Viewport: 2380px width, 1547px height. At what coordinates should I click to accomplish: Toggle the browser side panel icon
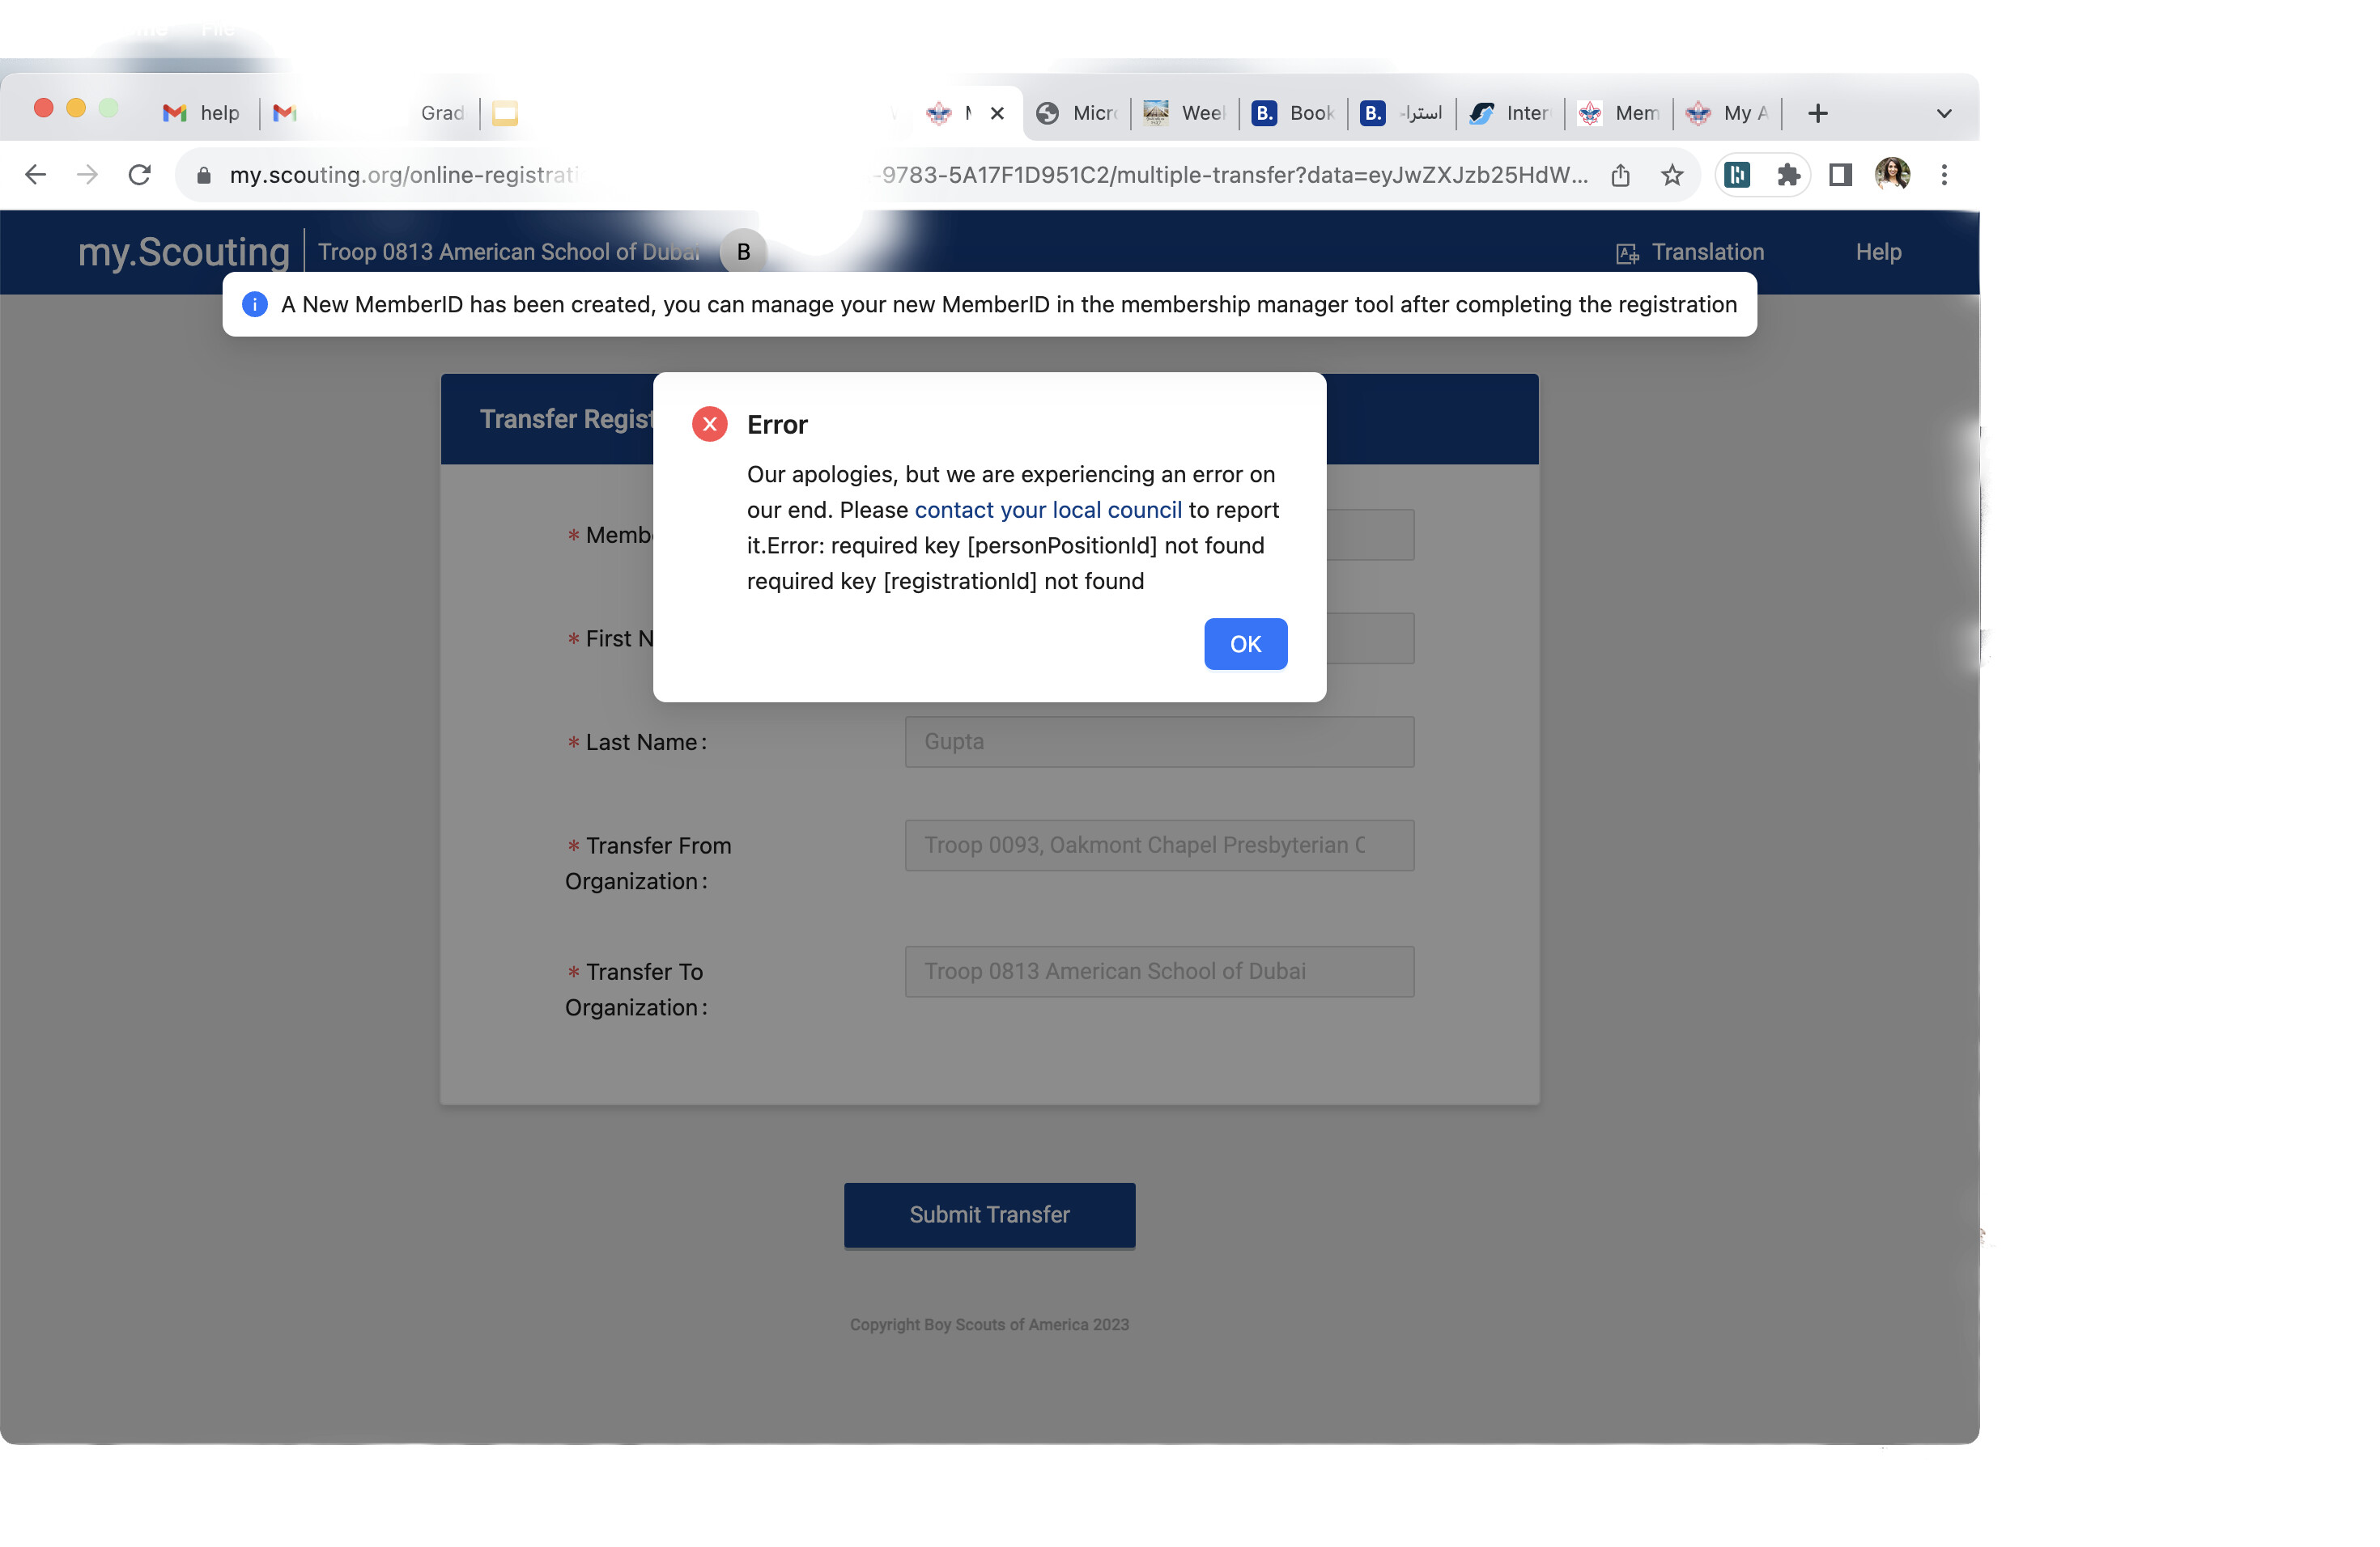[x=1840, y=175]
